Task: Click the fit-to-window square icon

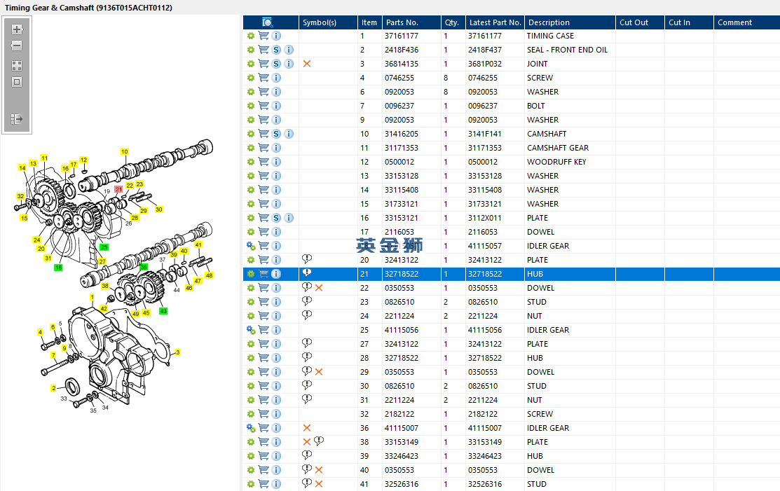Action: click(x=17, y=82)
